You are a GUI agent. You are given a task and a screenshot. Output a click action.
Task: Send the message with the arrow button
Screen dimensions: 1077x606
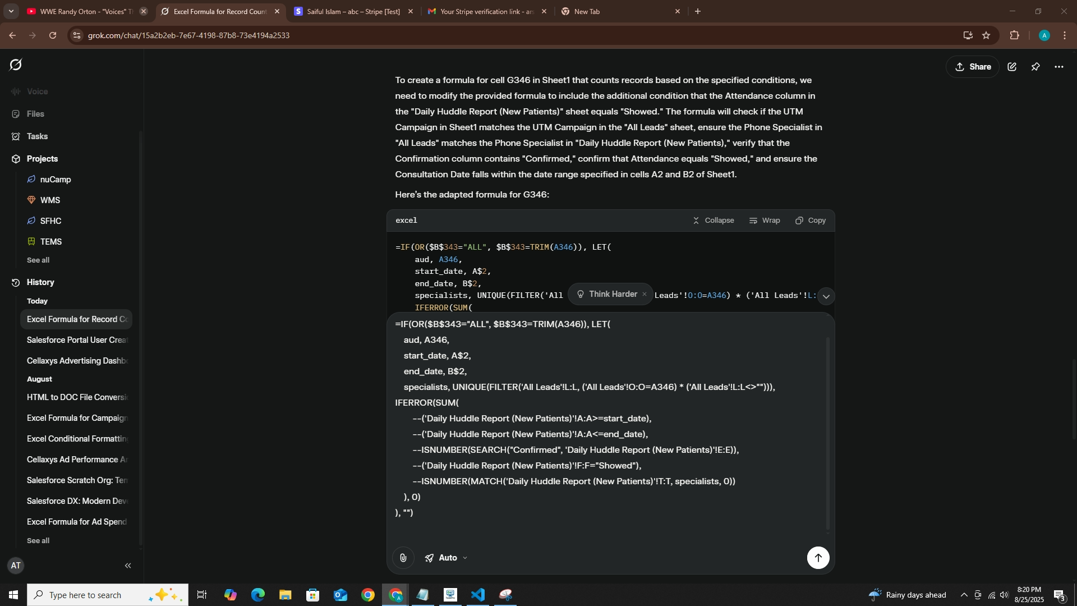coord(818,558)
